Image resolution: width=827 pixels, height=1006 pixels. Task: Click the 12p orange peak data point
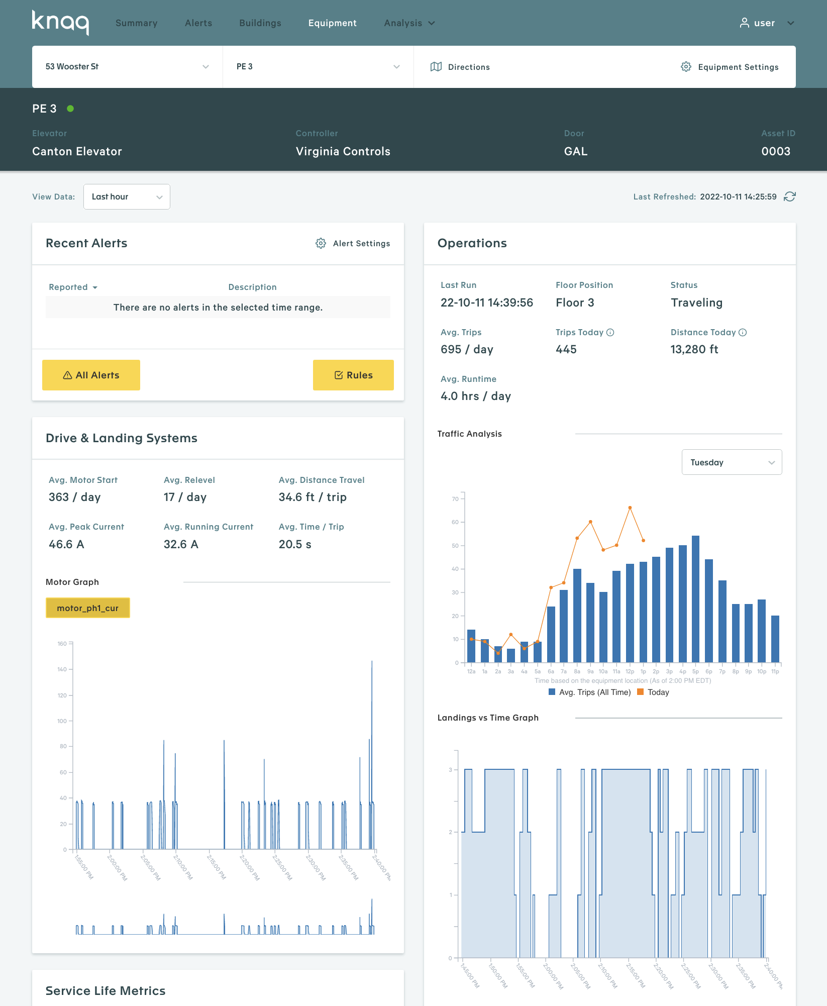[630, 508]
